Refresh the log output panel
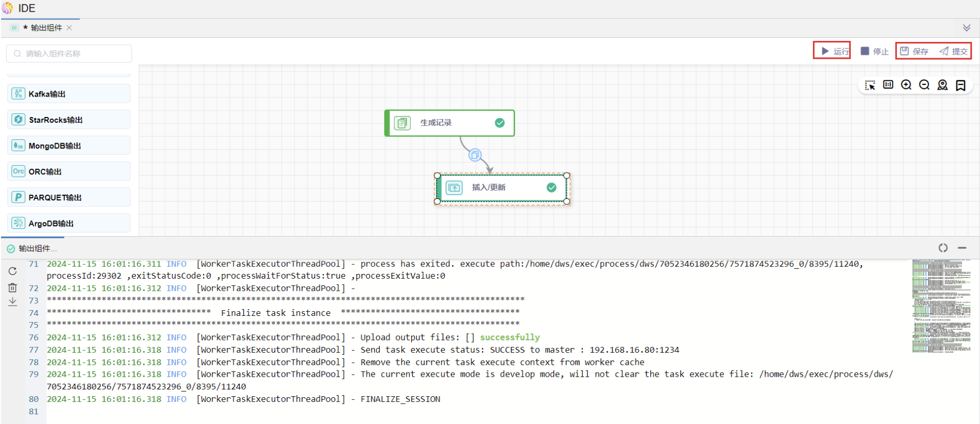Screen dimensions: 980x424 13,271
